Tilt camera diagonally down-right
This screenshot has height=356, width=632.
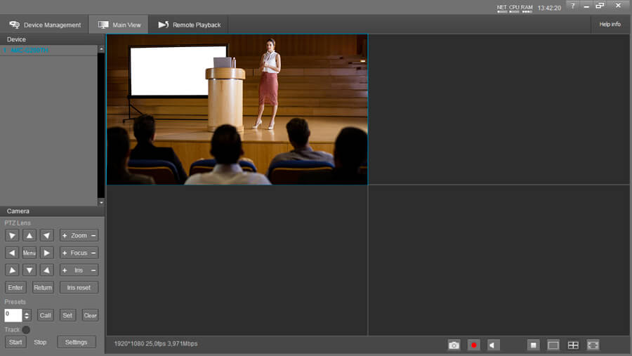tap(46, 270)
